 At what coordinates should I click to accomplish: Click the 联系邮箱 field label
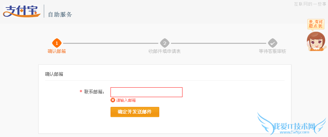(x=94, y=92)
